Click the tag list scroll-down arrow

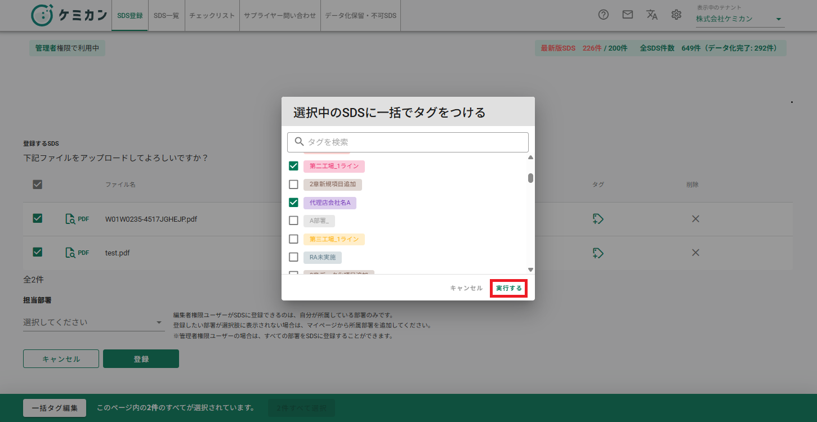tap(530, 270)
